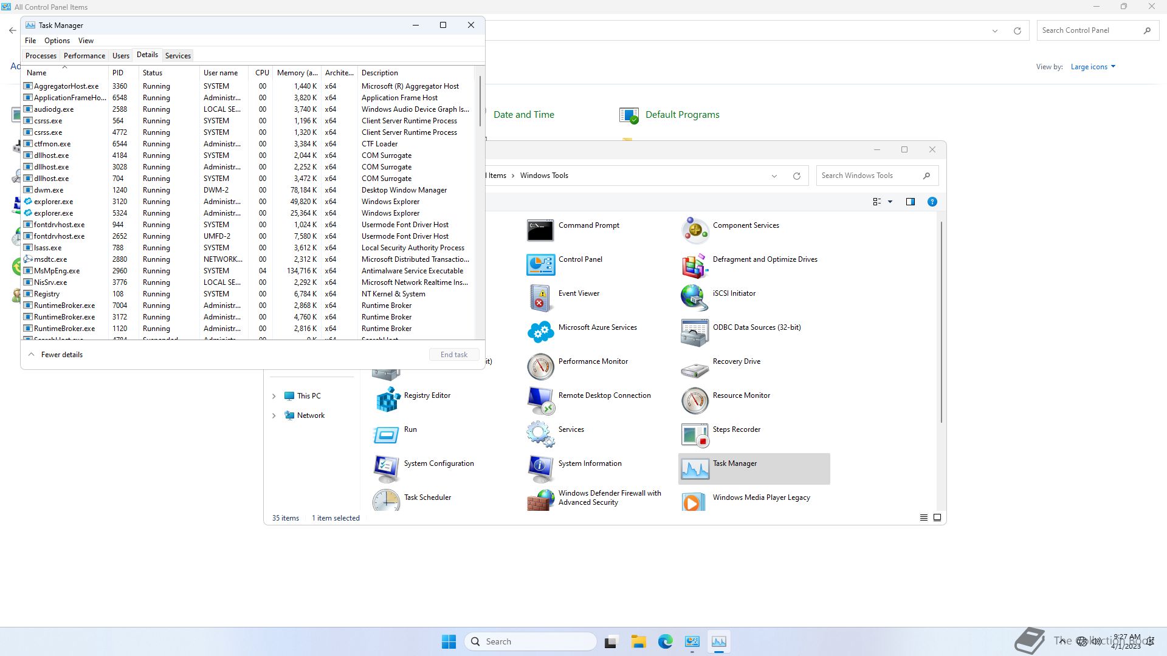
Task: Open ODBC Data Sources (32-bit) icon
Action: [694, 332]
